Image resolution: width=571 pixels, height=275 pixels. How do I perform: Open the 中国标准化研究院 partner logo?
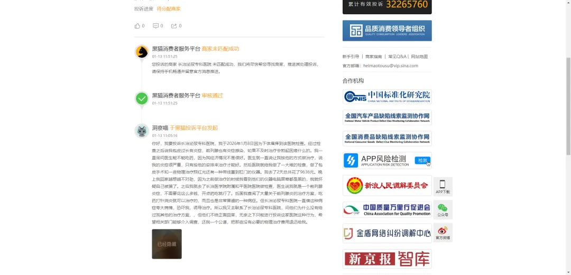click(387, 97)
